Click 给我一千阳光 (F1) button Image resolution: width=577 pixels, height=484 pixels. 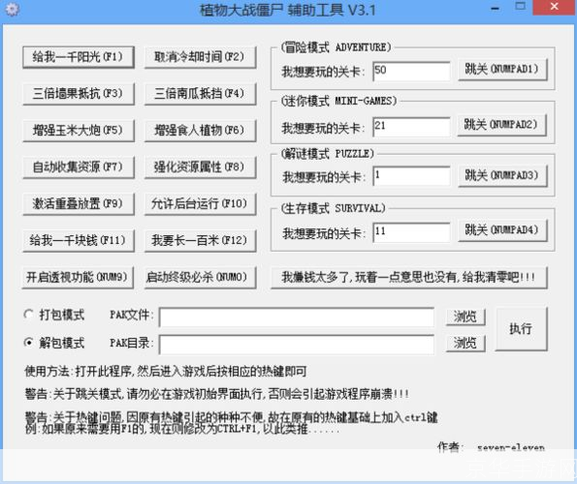click(79, 57)
